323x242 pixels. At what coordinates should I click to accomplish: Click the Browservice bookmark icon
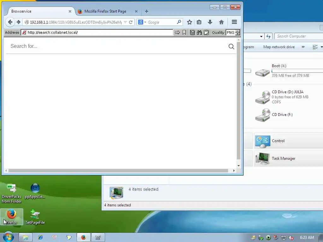click(184, 32)
